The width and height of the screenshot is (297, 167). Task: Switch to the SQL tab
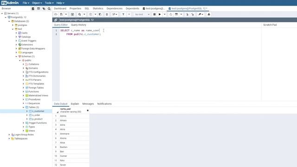tap(87, 8)
